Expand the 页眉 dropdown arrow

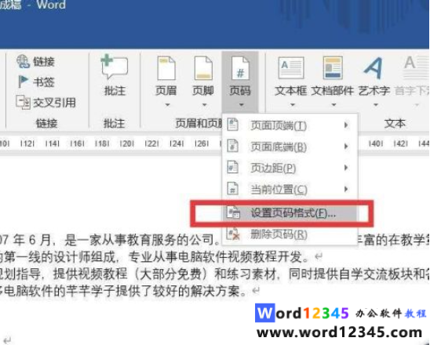tap(167, 105)
